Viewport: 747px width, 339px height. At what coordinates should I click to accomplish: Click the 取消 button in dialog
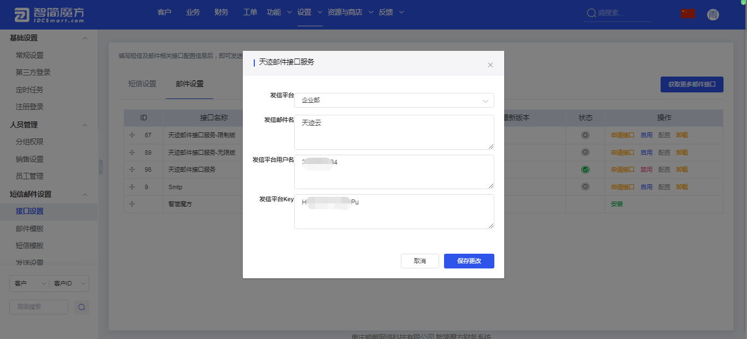(419, 261)
